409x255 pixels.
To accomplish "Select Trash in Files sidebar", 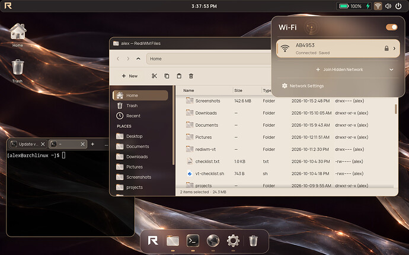I will pos(140,105).
